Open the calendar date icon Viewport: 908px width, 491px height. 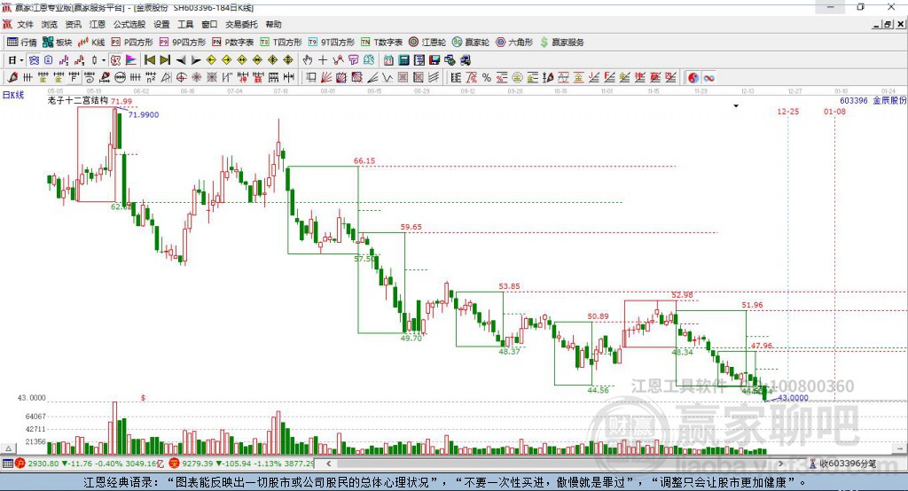(x=388, y=60)
